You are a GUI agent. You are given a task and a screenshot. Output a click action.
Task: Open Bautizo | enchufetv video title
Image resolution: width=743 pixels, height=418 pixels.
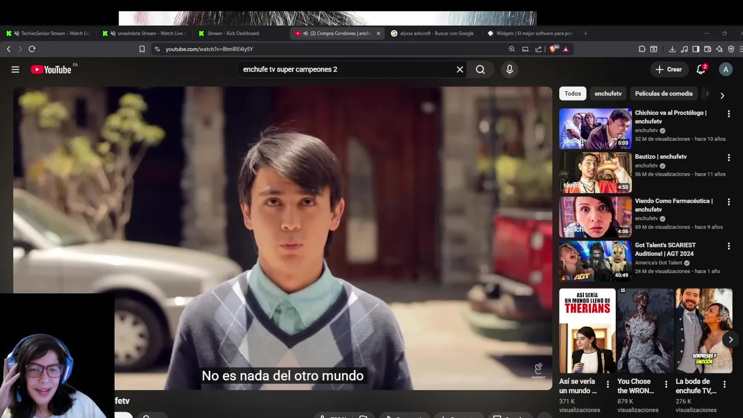click(661, 157)
